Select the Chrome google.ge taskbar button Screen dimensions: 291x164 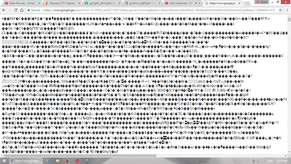[x=26, y=161]
